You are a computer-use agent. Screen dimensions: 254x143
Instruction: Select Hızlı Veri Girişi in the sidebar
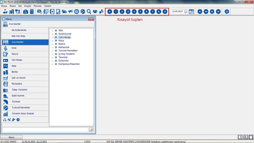pyautogui.click(x=25, y=36)
